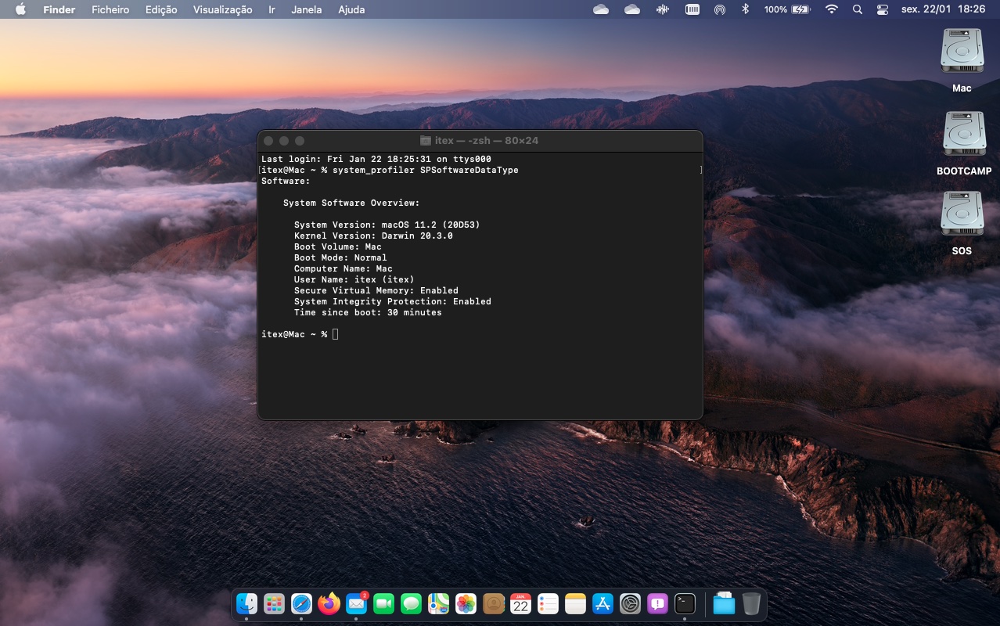The width and height of the screenshot is (1000, 626).
Task: Open the Wi-Fi menu
Action: click(832, 9)
